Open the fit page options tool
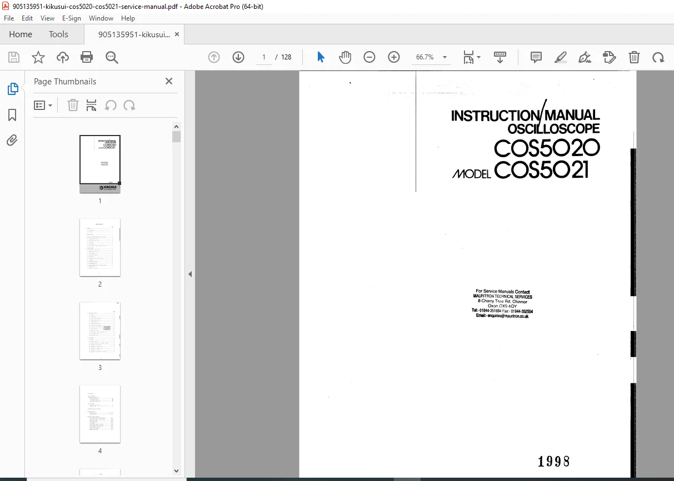Image resolution: width=674 pixels, height=481 pixels. click(x=468, y=57)
